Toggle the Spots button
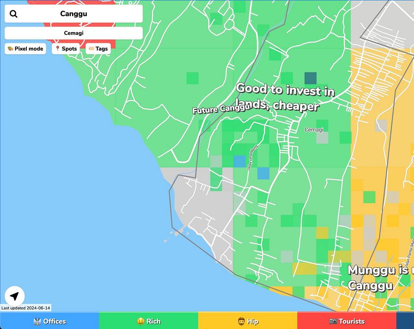This screenshot has width=414, height=329. pos(66,48)
